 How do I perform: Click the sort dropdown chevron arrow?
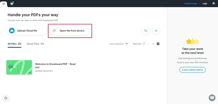pyautogui.click(x=127, y=44)
